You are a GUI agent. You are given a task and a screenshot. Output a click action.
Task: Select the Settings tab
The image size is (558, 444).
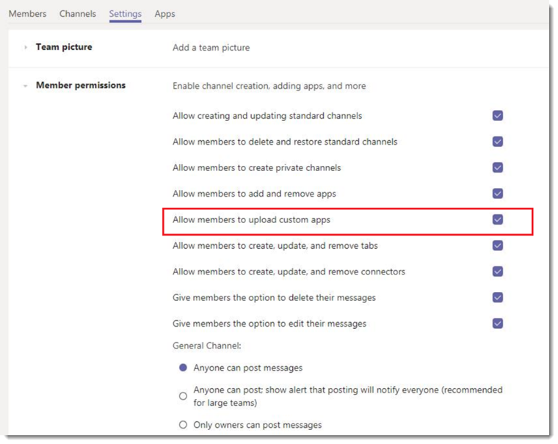tap(126, 14)
